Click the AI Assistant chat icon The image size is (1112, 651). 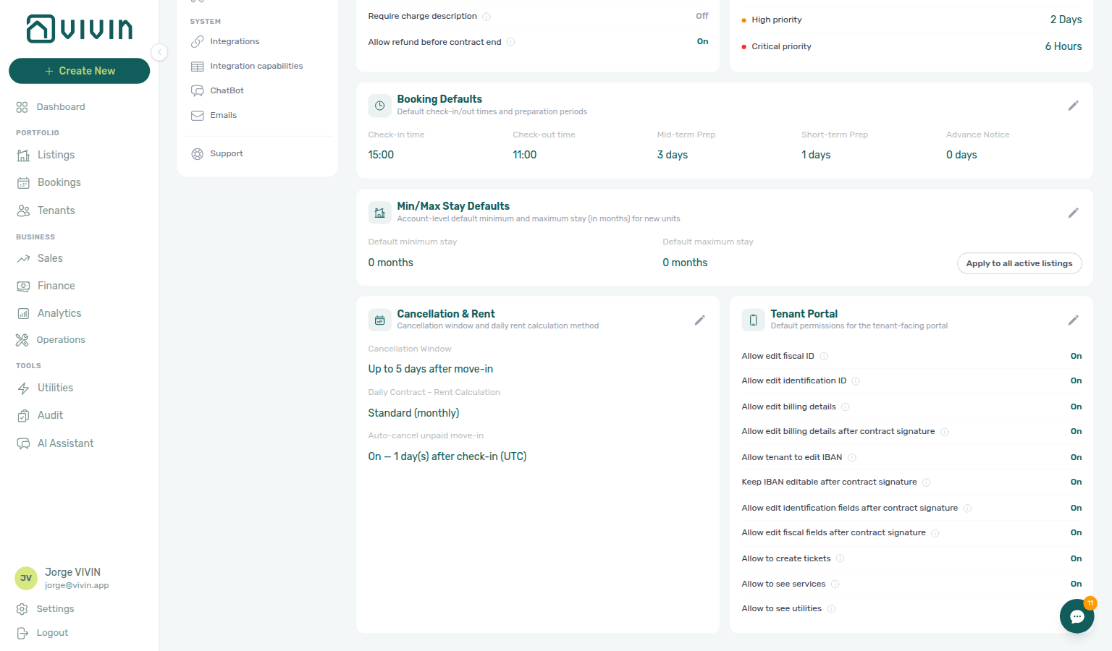[x=23, y=443]
